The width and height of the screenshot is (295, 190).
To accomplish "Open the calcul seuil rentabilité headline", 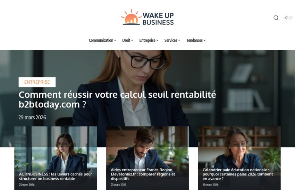I will pyautogui.click(x=117, y=99).
